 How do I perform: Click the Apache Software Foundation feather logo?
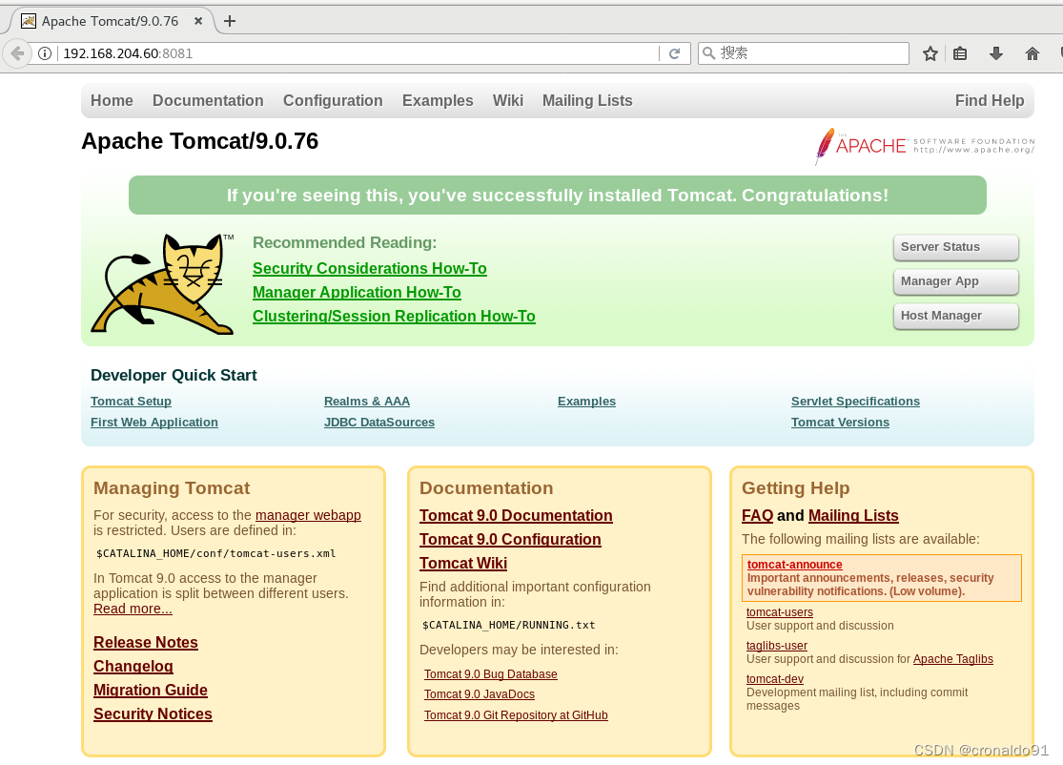[925, 145]
